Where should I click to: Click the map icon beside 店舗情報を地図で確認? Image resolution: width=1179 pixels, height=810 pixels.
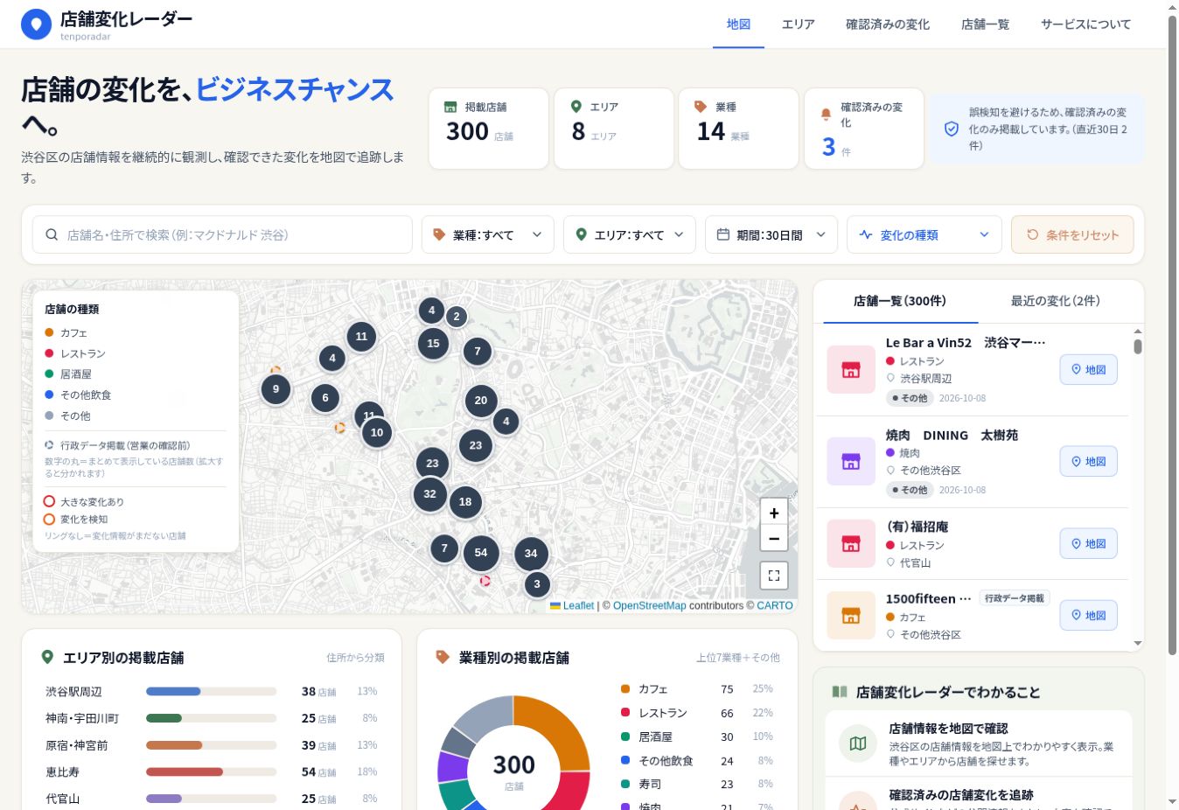click(858, 744)
